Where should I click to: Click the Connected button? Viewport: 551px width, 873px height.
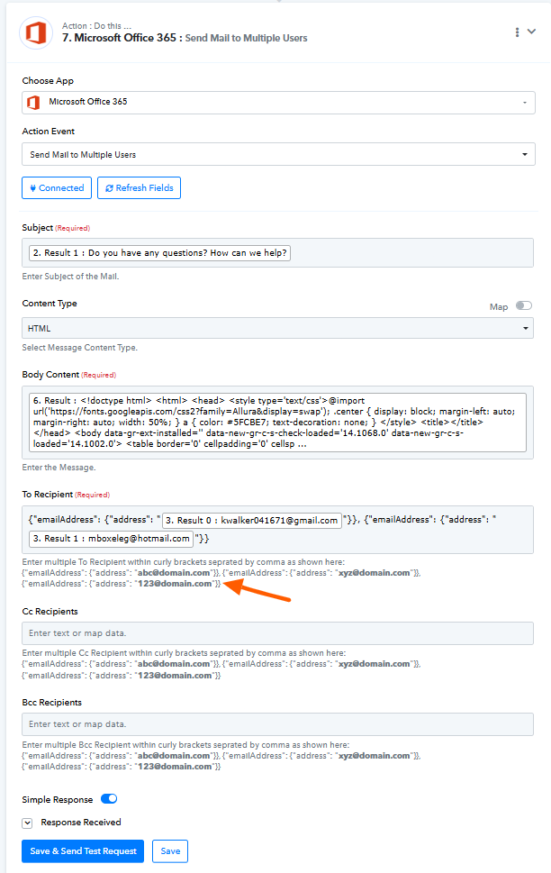(x=57, y=187)
